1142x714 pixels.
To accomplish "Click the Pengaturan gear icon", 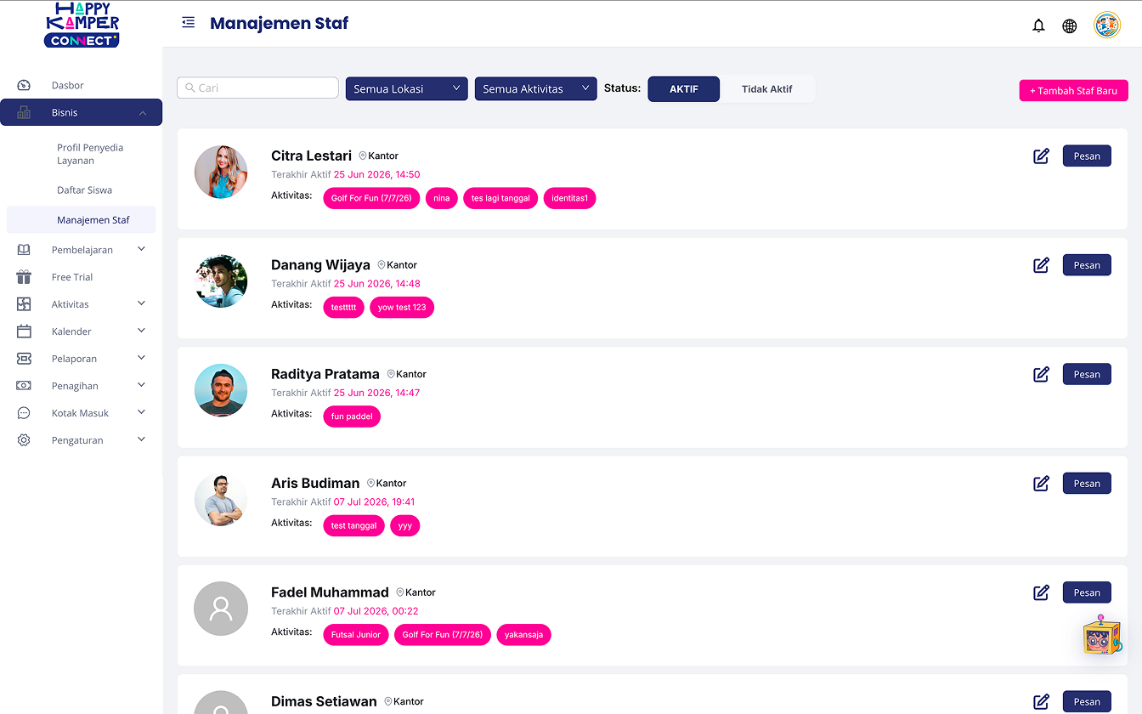I will [24, 440].
